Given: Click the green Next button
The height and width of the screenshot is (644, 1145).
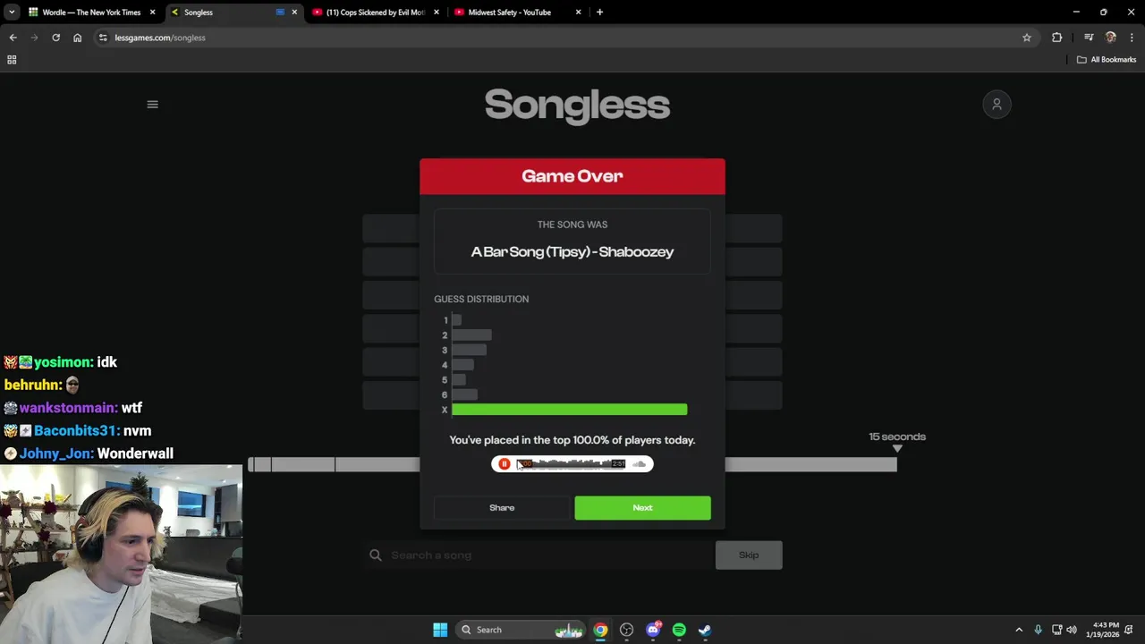Looking at the screenshot, I should tap(642, 508).
